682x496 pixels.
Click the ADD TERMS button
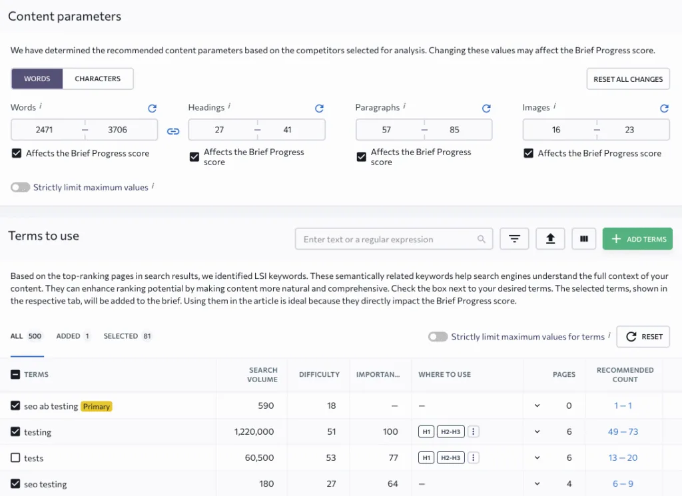tap(637, 238)
